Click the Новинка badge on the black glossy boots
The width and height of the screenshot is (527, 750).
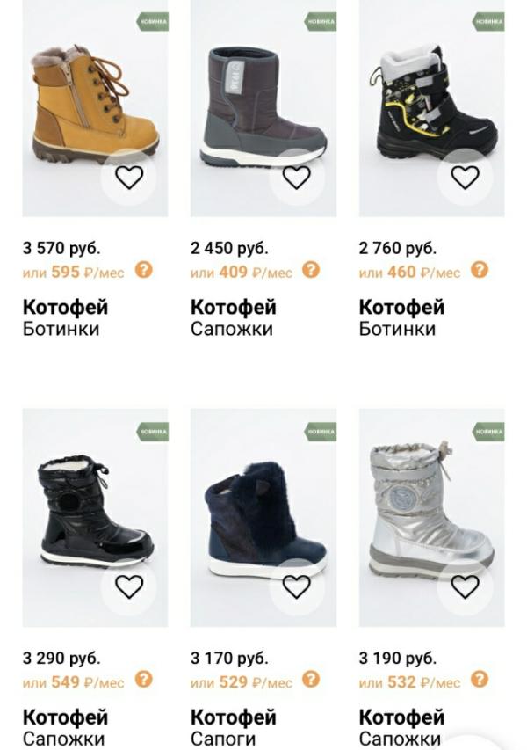pos(153,432)
